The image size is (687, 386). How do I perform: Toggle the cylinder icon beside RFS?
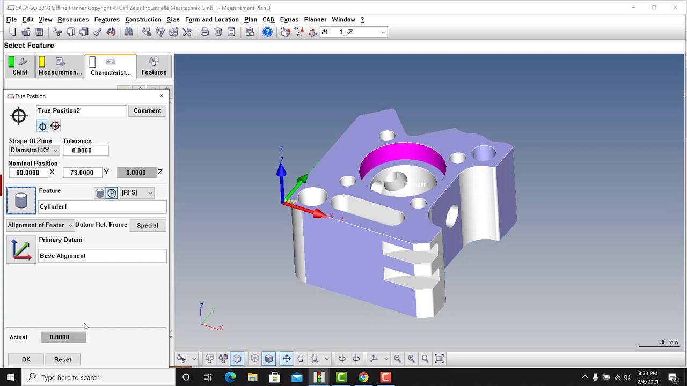(x=100, y=193)
